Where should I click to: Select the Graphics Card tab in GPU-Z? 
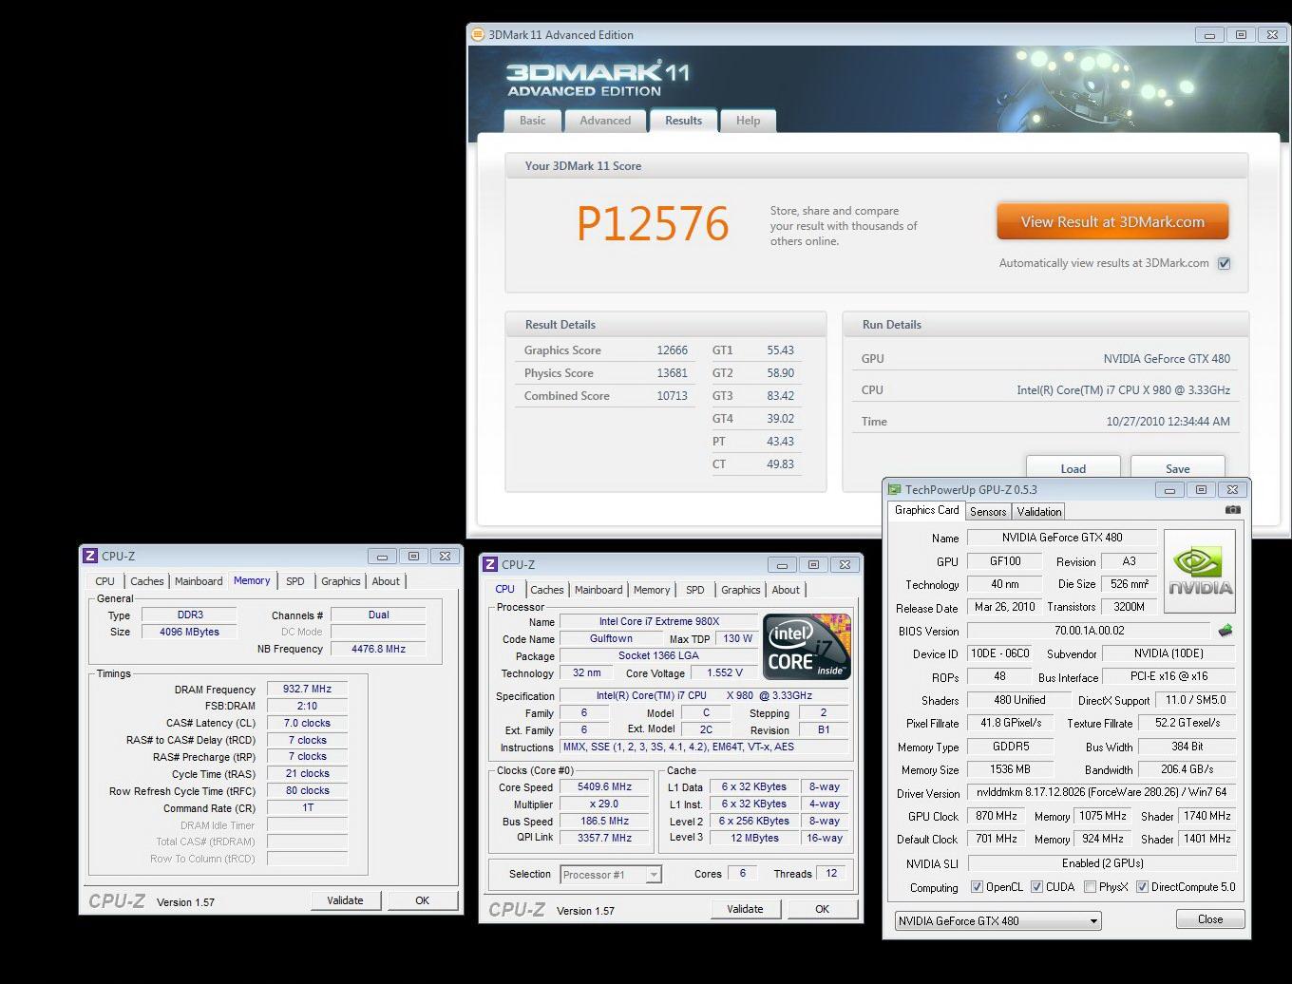tap(927, 510)
